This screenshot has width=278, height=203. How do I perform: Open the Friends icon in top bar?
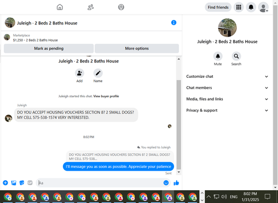click(x=91, y=7)
